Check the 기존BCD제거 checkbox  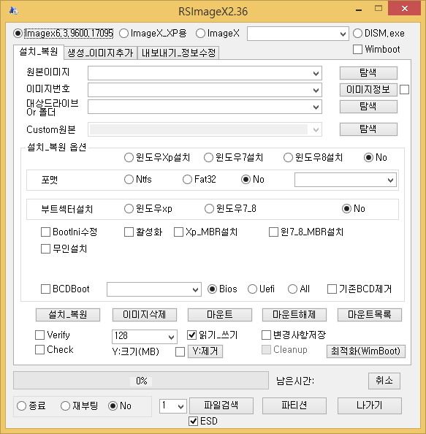tap(360, 289)
